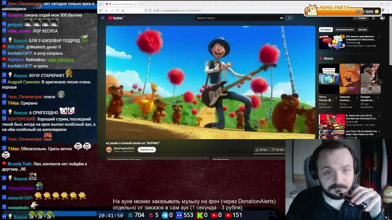Go back using the browser back arrow
This screenshot has width=392, height=220.
(106, 10)
